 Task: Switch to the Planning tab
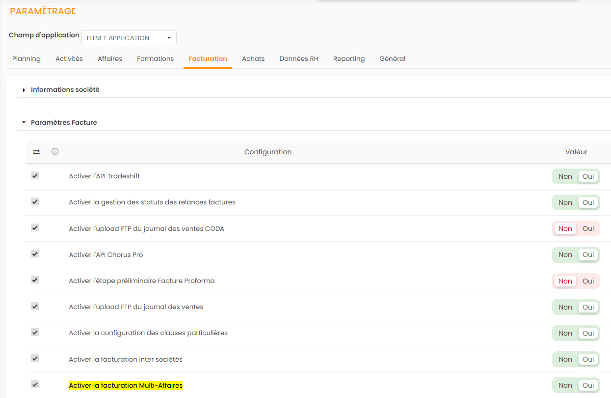point(27,58)
